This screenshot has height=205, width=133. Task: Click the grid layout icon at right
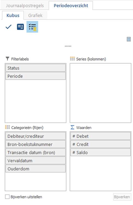pos(129,39)
